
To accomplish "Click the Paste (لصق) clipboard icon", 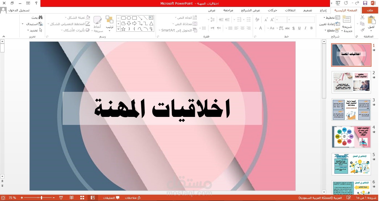I will point(371,20).
